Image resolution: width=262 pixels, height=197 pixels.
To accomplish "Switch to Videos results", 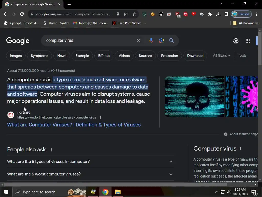I will pyautogui.click(x=124, y=56).
